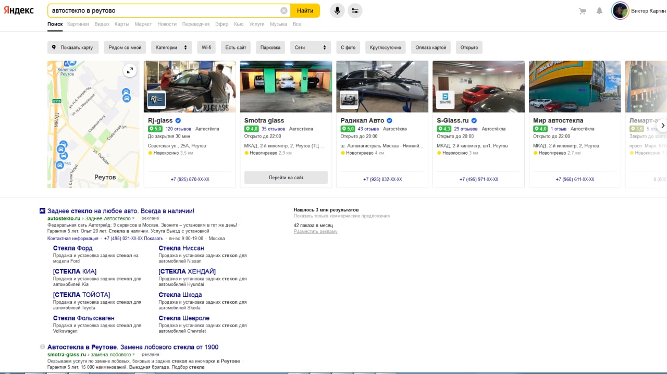This screenshot has width=667, height=374.
Task: Open notifications bell icon
Action: pos(600,11)
